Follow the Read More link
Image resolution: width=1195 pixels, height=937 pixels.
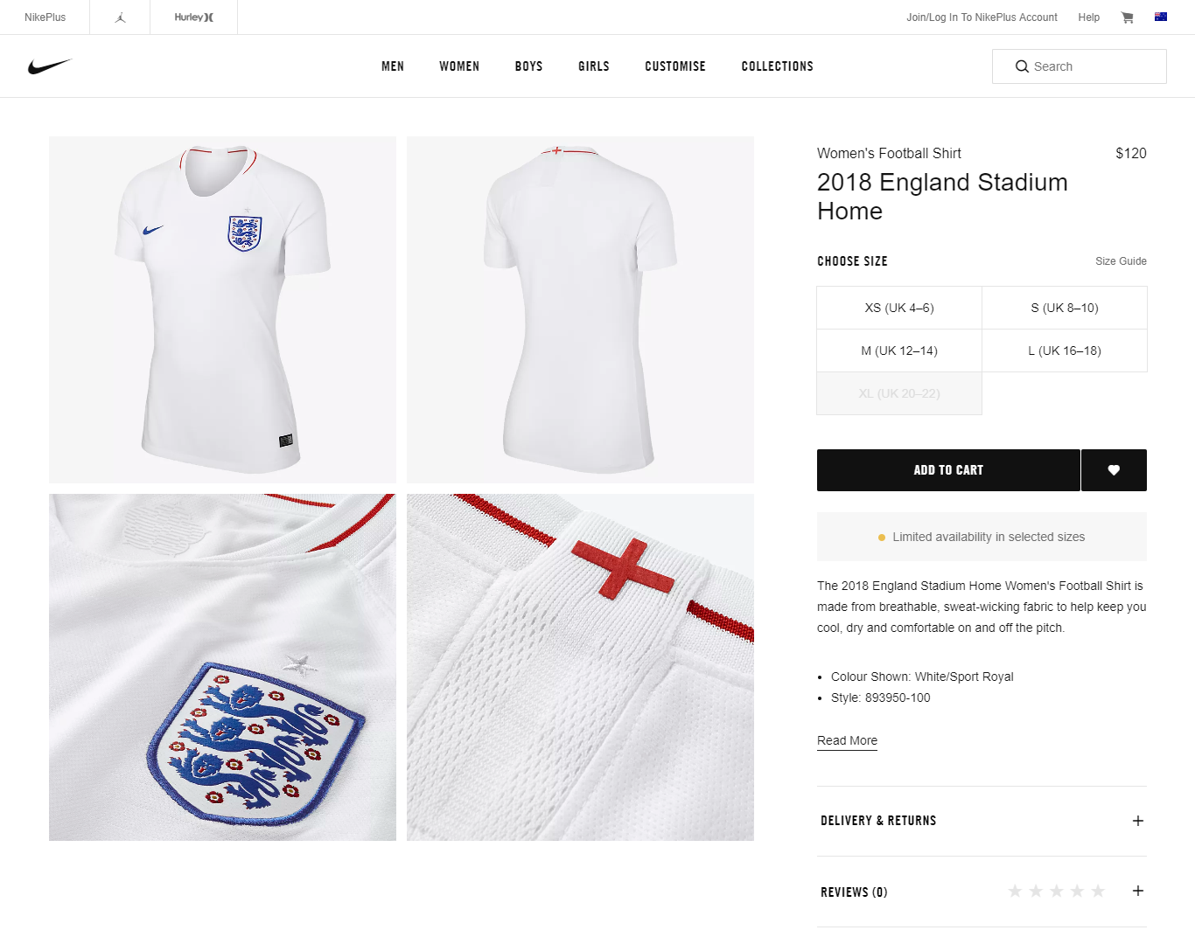click(x=847, y=740)
